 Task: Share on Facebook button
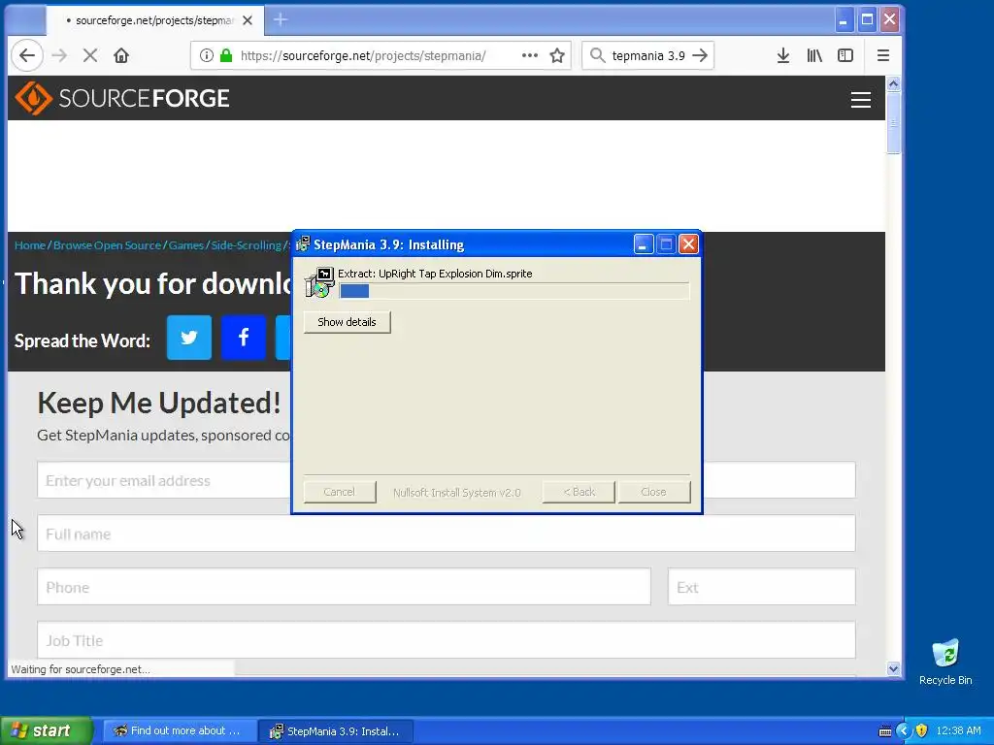point(244,337)
